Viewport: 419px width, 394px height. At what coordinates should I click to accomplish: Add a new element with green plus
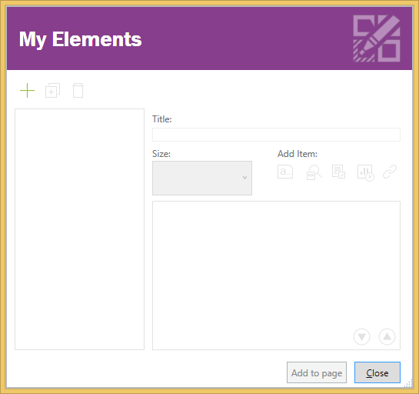coord(27,90)
